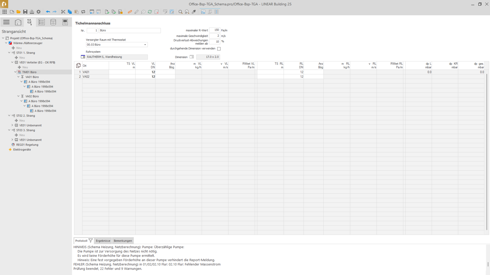
Task: Click the save project icon
Action: (25, 12)
